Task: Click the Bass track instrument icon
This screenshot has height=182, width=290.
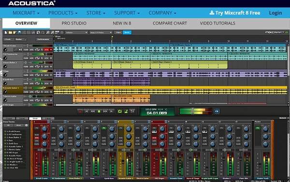Action: [x=5, y=75]
